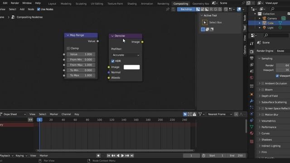Show the backdrop Red channel
290x163 pixels.
click(x=211, y=9)
